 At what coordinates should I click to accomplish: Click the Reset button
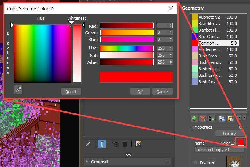[x=71, y=92]
